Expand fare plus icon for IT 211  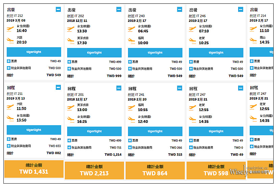click(x=9, y=139)
